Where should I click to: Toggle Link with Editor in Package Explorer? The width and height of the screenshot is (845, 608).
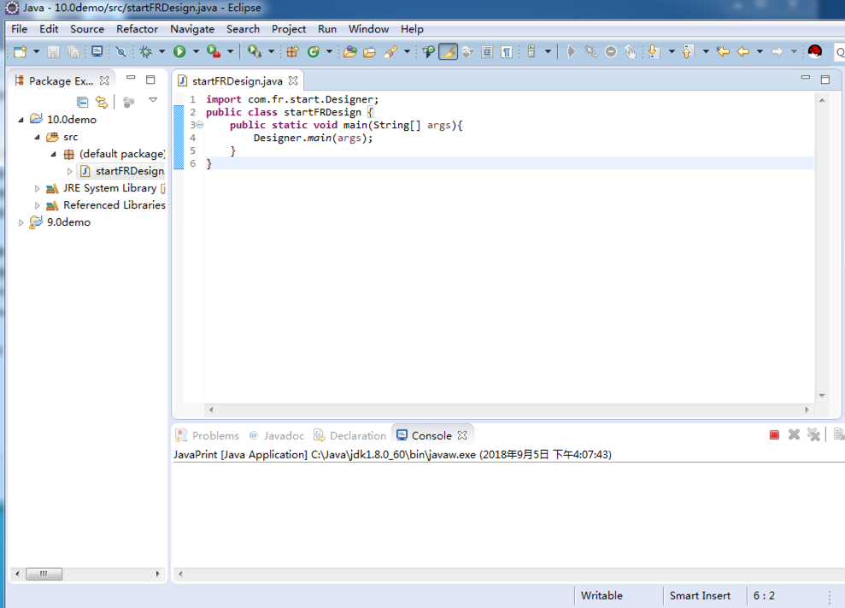[102, 102]
